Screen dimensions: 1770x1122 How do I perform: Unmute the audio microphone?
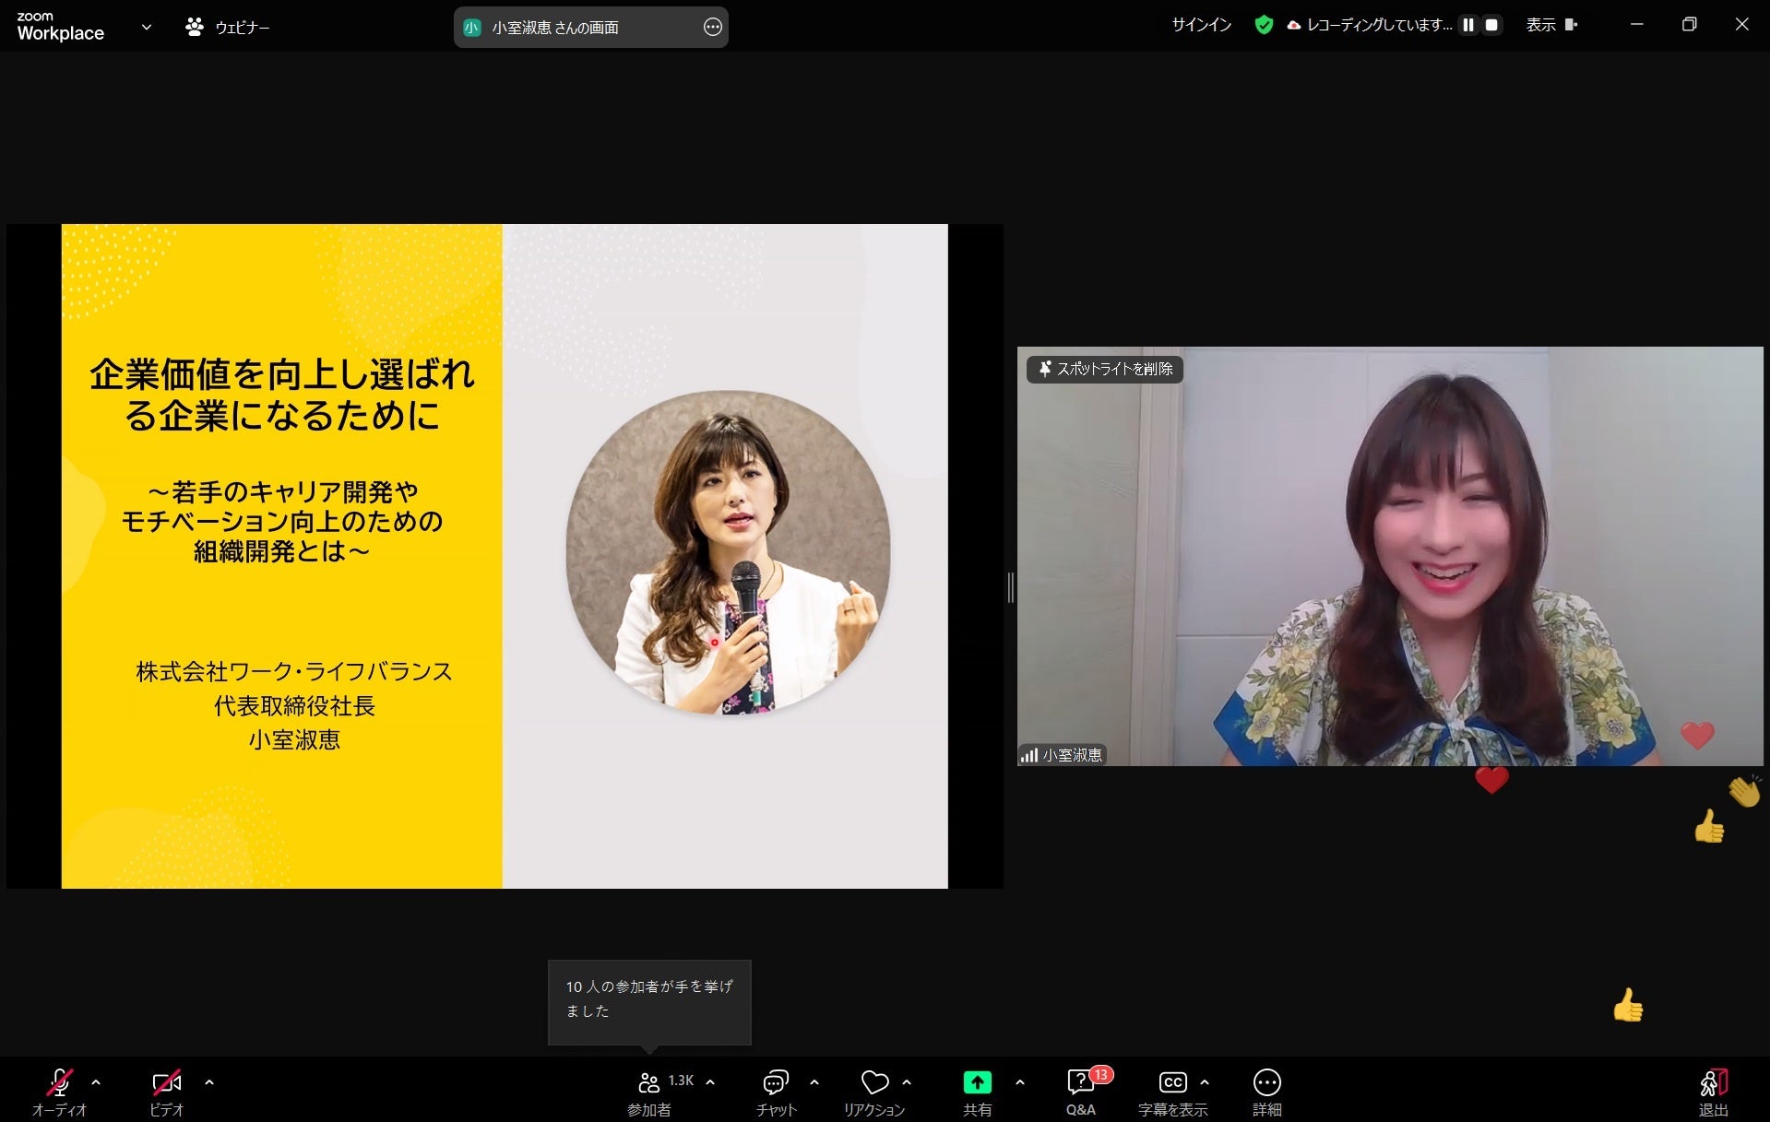[x=60, y=1082]
